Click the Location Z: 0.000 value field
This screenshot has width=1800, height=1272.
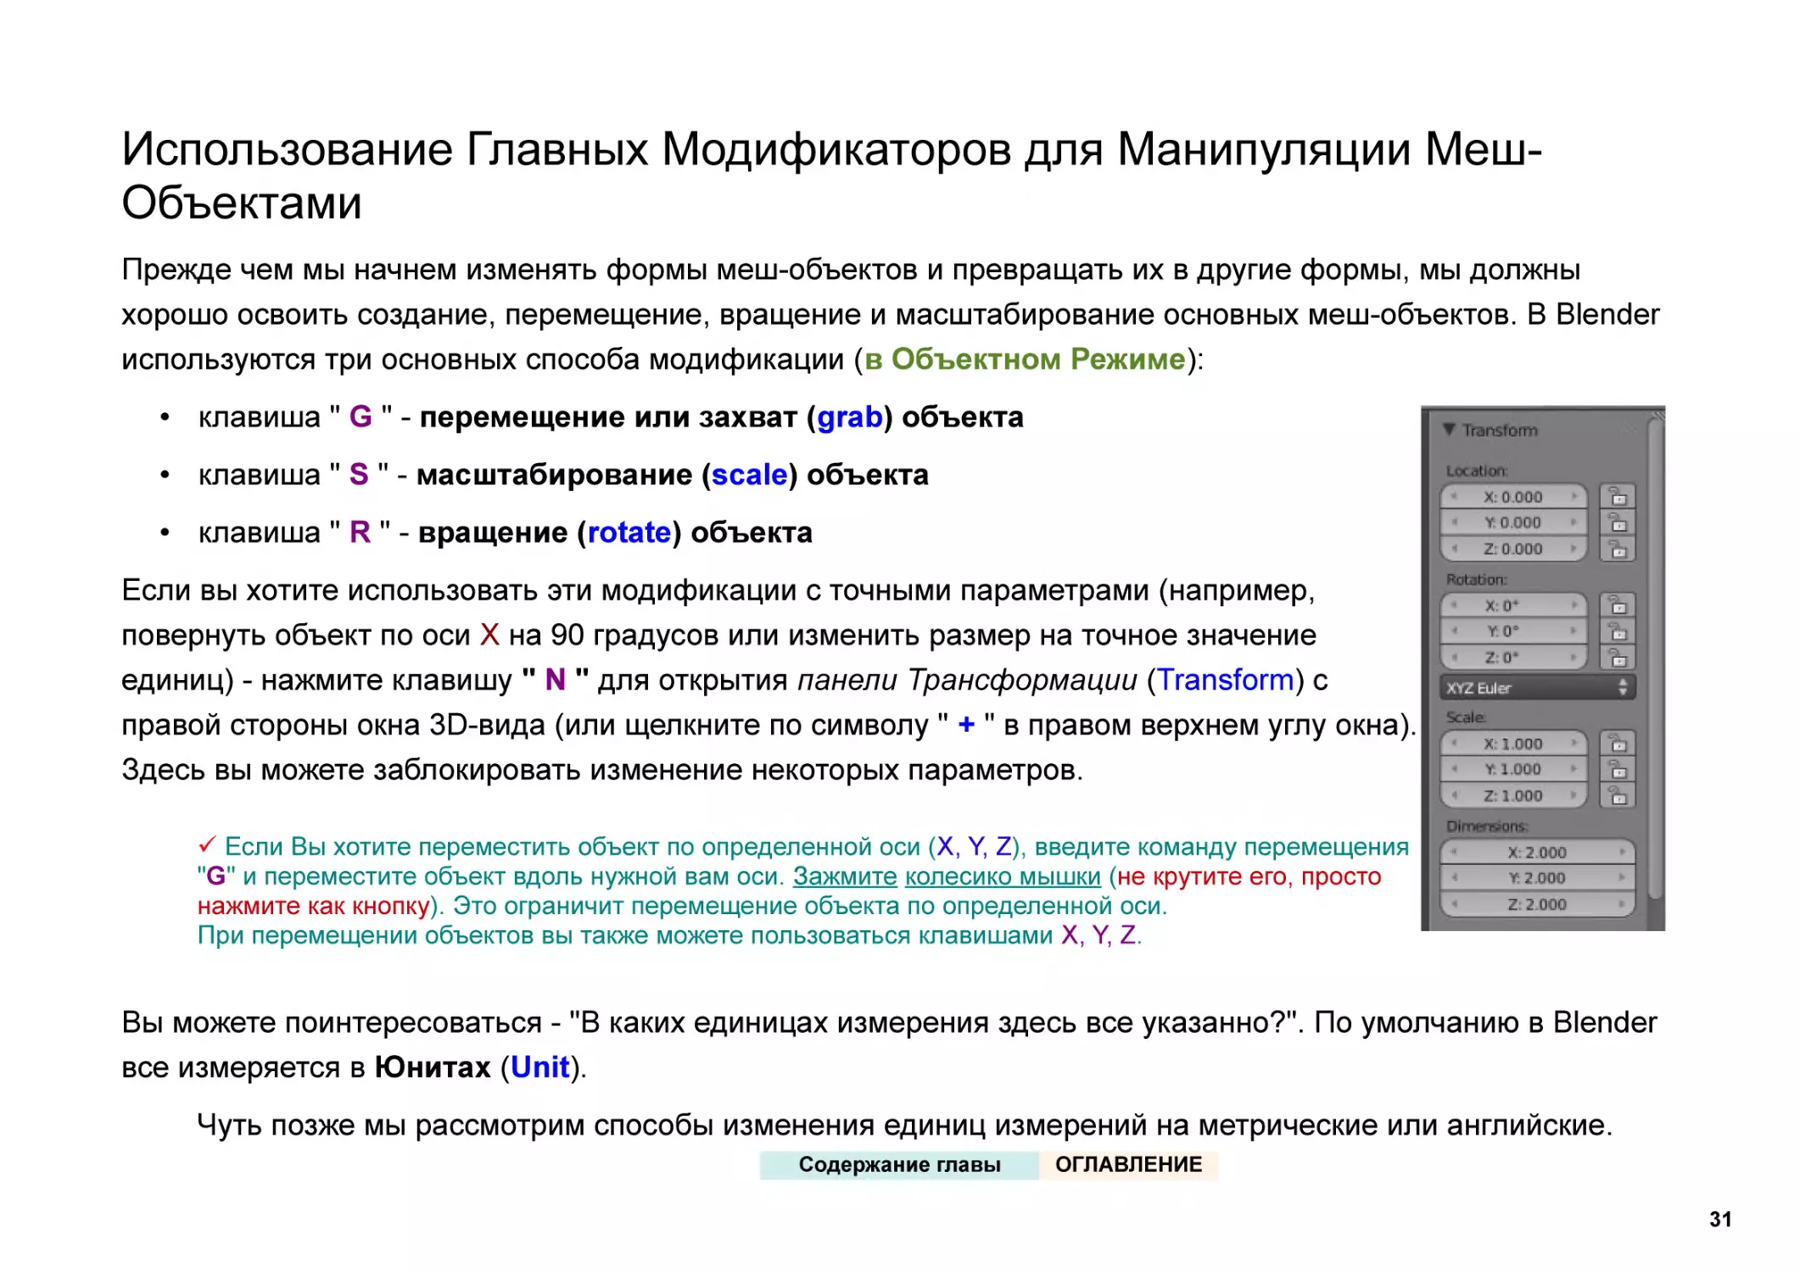[1513, 549]
